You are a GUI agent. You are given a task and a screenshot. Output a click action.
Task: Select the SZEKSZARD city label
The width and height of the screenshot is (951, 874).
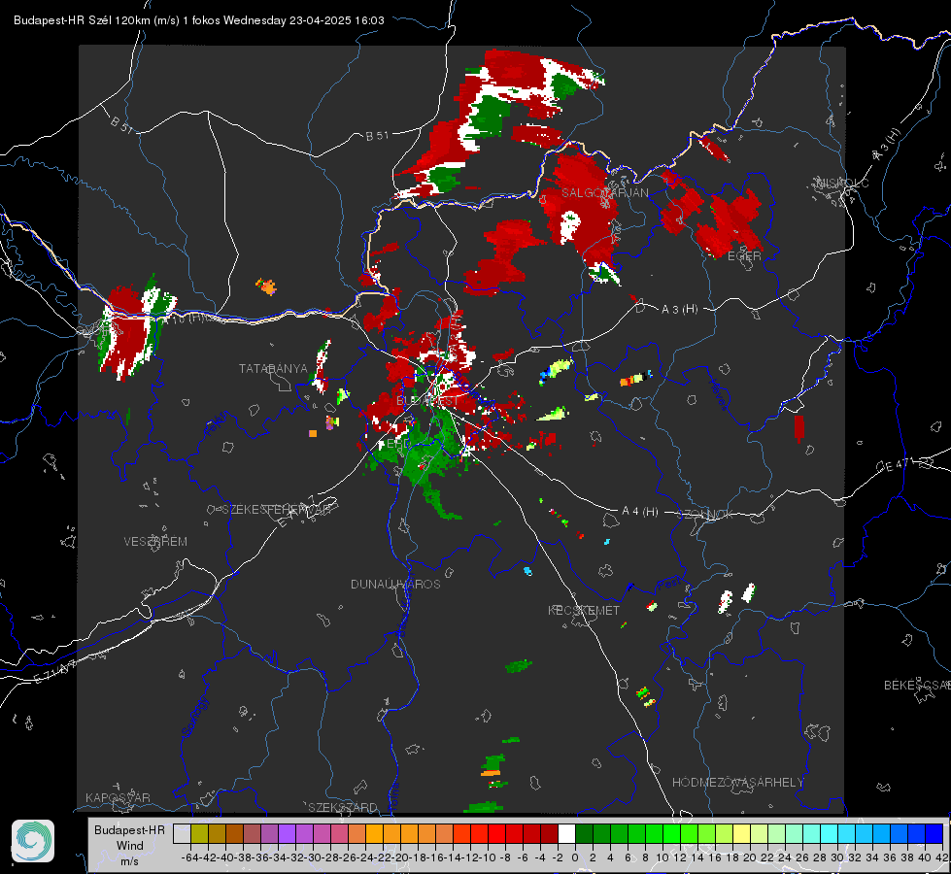(x=343, y=807)
